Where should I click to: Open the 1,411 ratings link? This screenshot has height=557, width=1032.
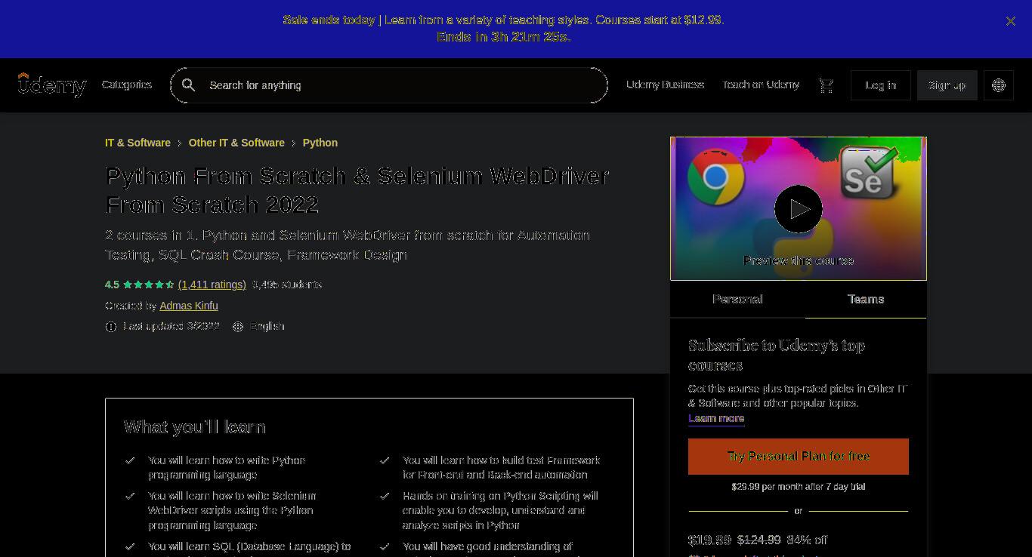[212, 285]
